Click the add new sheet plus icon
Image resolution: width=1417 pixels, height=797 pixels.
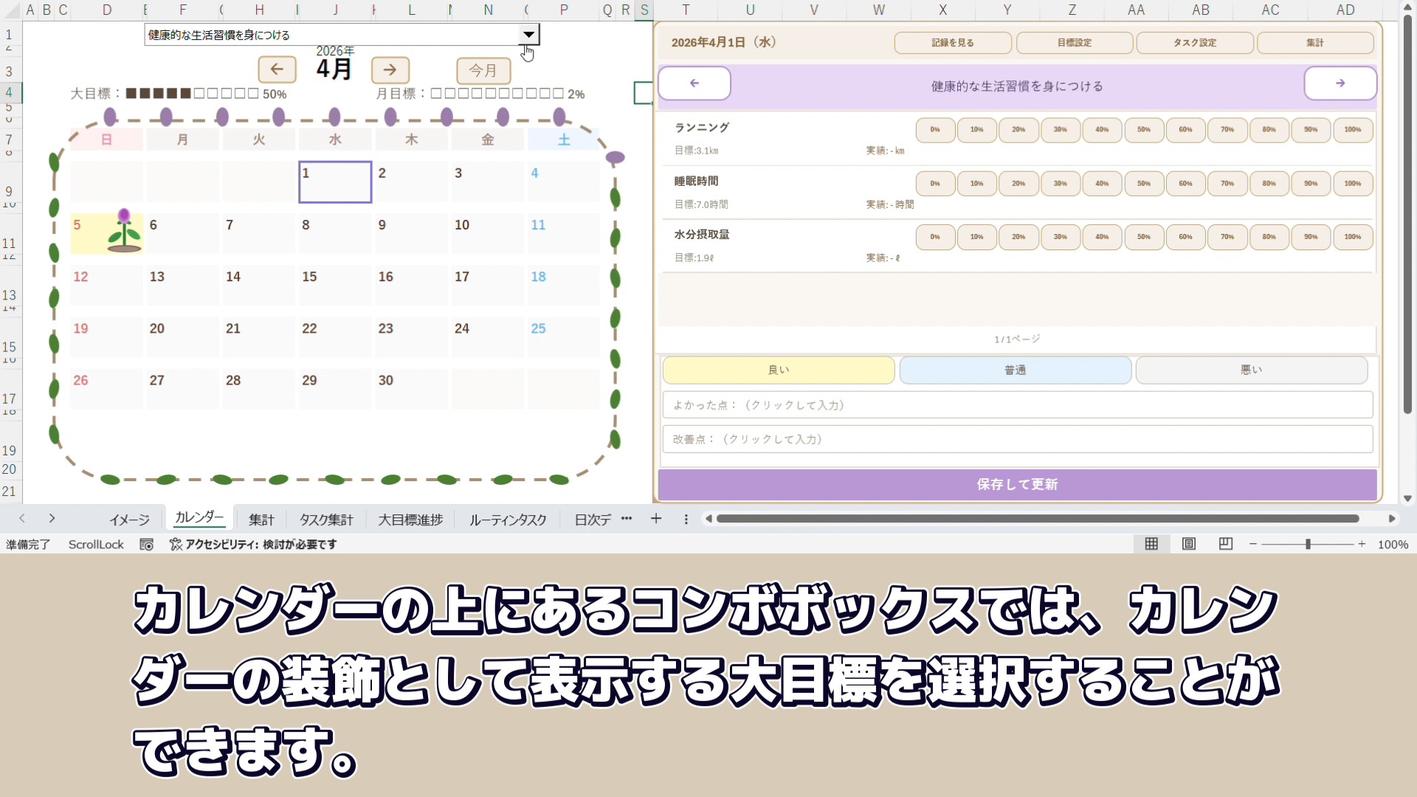click(655, 519)
